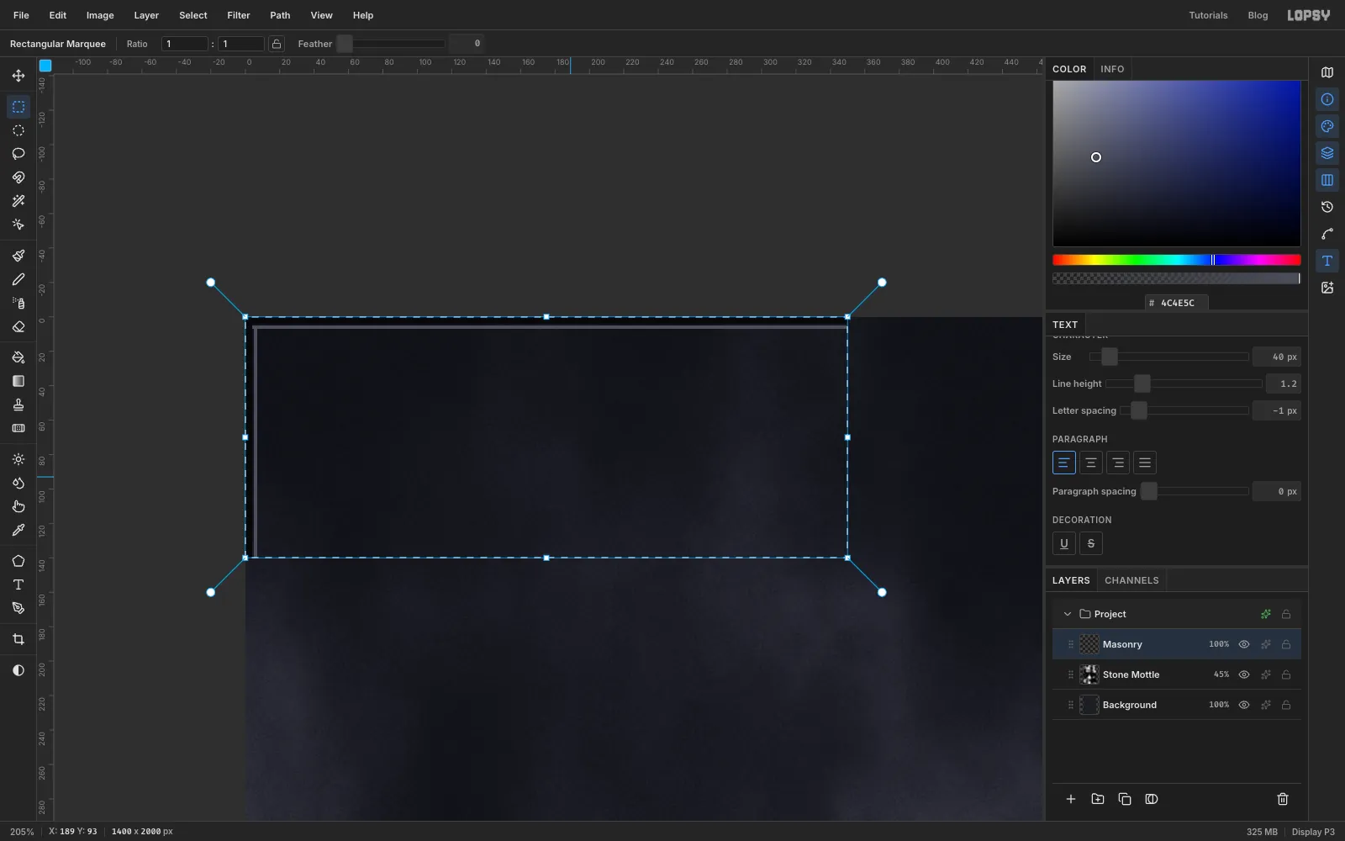
Task: Select the Magic Wand tool
Action: [18, 201]
